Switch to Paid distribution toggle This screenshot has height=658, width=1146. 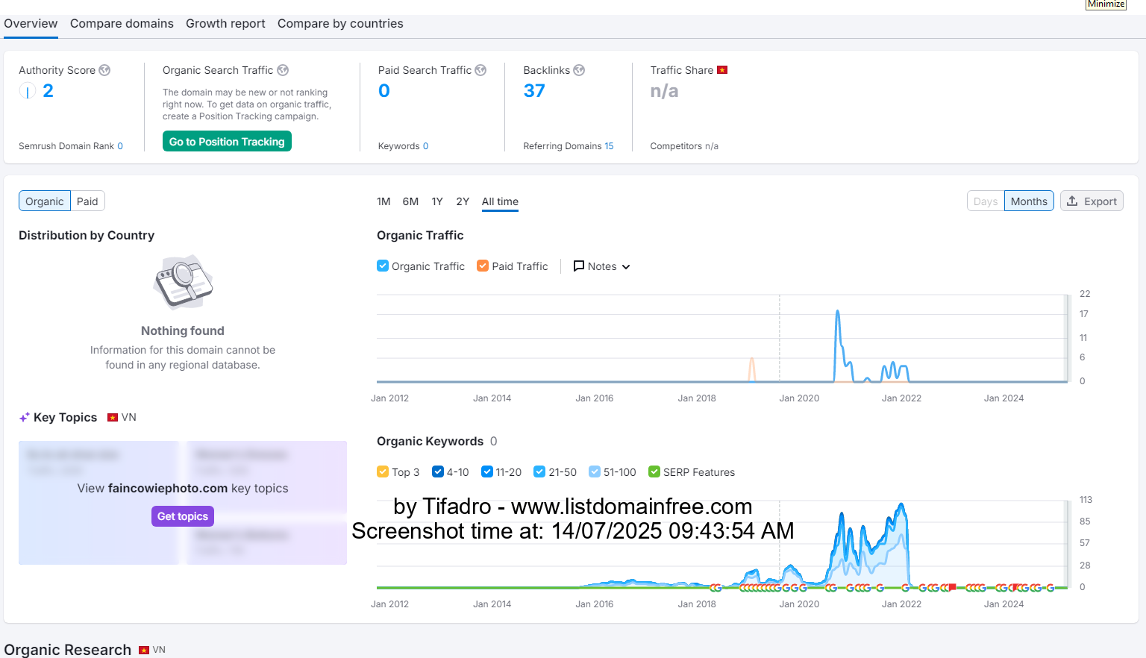tap(87, 201)
